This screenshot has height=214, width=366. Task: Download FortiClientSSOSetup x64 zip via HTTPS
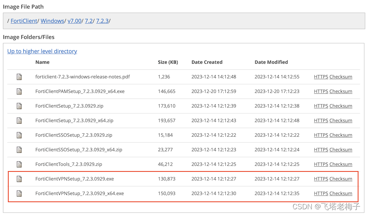tap(321, 150)
